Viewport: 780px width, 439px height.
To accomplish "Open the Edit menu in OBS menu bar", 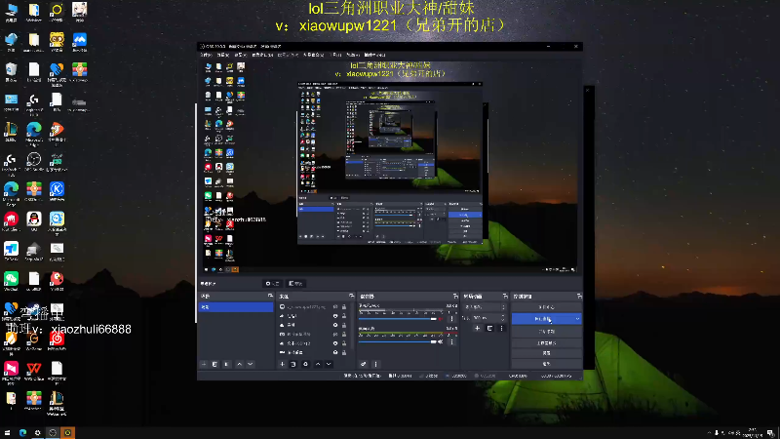I will click(223, 55).
